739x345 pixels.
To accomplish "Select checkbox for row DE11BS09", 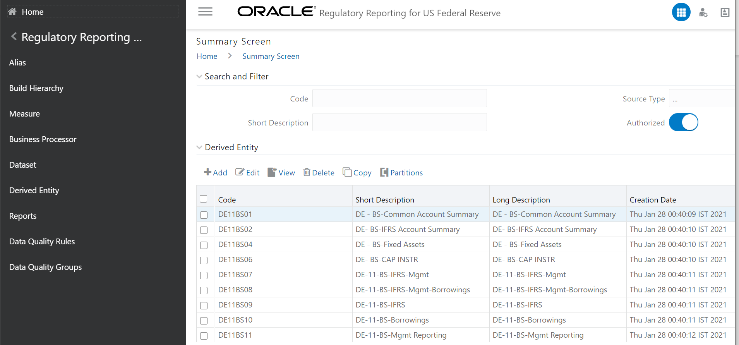I will (x=204, y=306).
